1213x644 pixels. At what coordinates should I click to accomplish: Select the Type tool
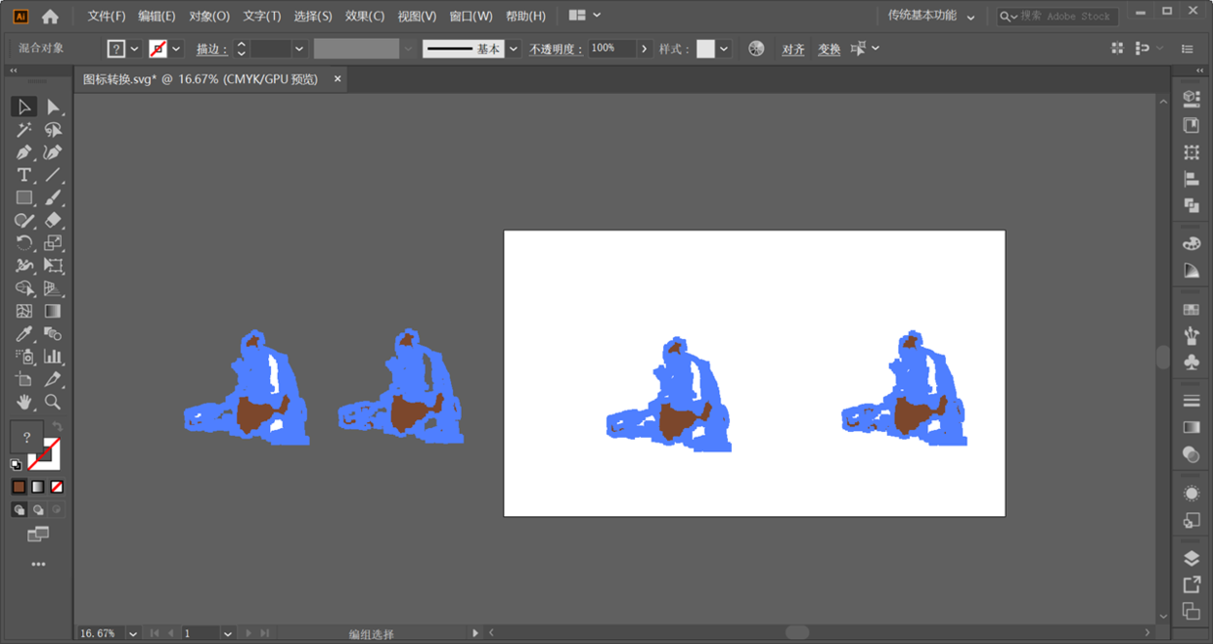24,175
